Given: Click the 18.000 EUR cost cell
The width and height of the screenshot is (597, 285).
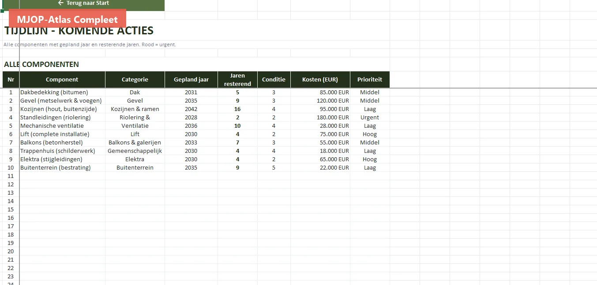Looking at the screenshot, I should point(320,151).
